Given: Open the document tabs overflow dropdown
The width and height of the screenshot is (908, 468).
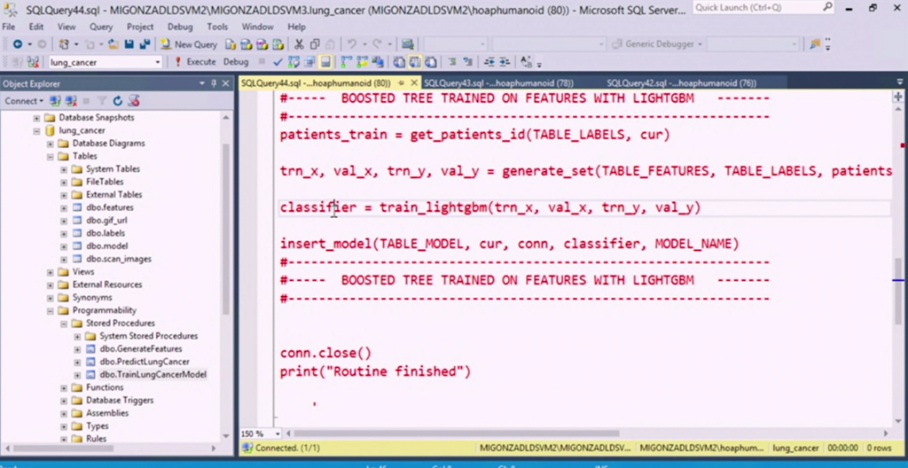Looking at the screenshot, I should click(900, 82).
